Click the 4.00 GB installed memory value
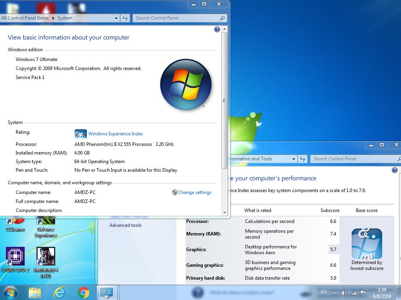 tap(82, 153)
